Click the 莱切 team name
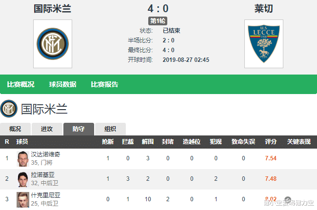This screenshot has height=210, width=317. coord(263,8)
